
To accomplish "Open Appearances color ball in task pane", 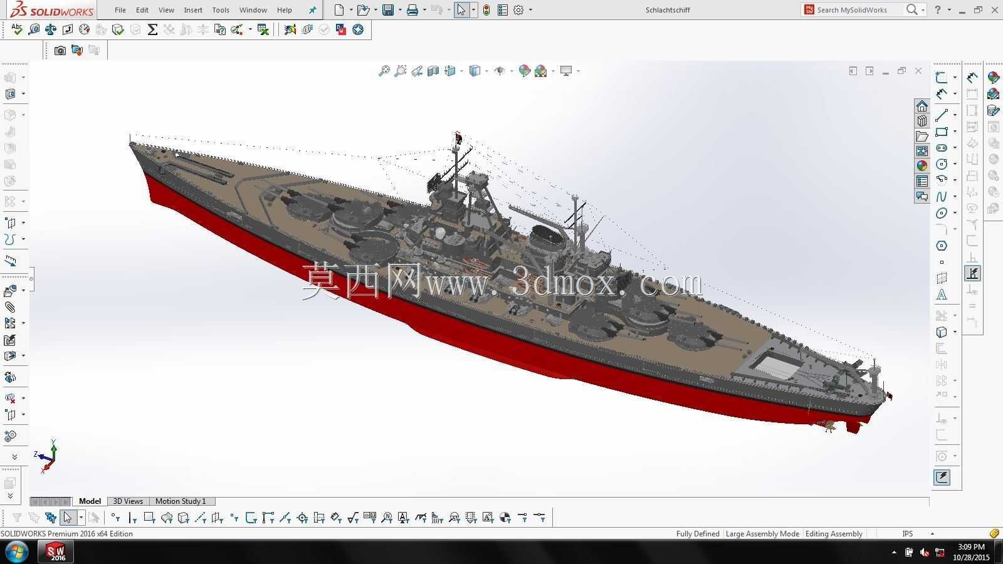I will coord(922,166).
